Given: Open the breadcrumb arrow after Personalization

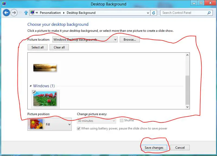Looking at the screenshot, I should point(64,13).
